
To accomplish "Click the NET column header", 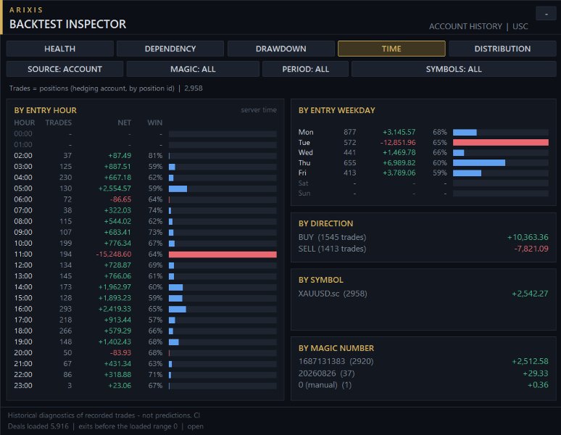I will 124,123.
